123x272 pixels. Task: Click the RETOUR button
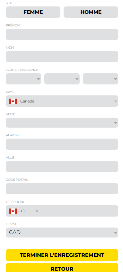62,268
